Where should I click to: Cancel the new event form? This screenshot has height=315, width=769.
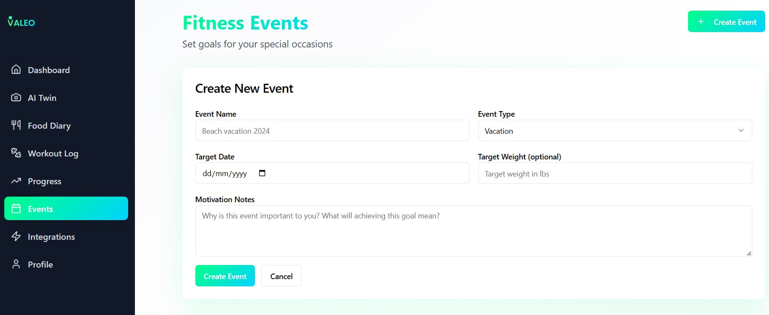pos(281,276)
